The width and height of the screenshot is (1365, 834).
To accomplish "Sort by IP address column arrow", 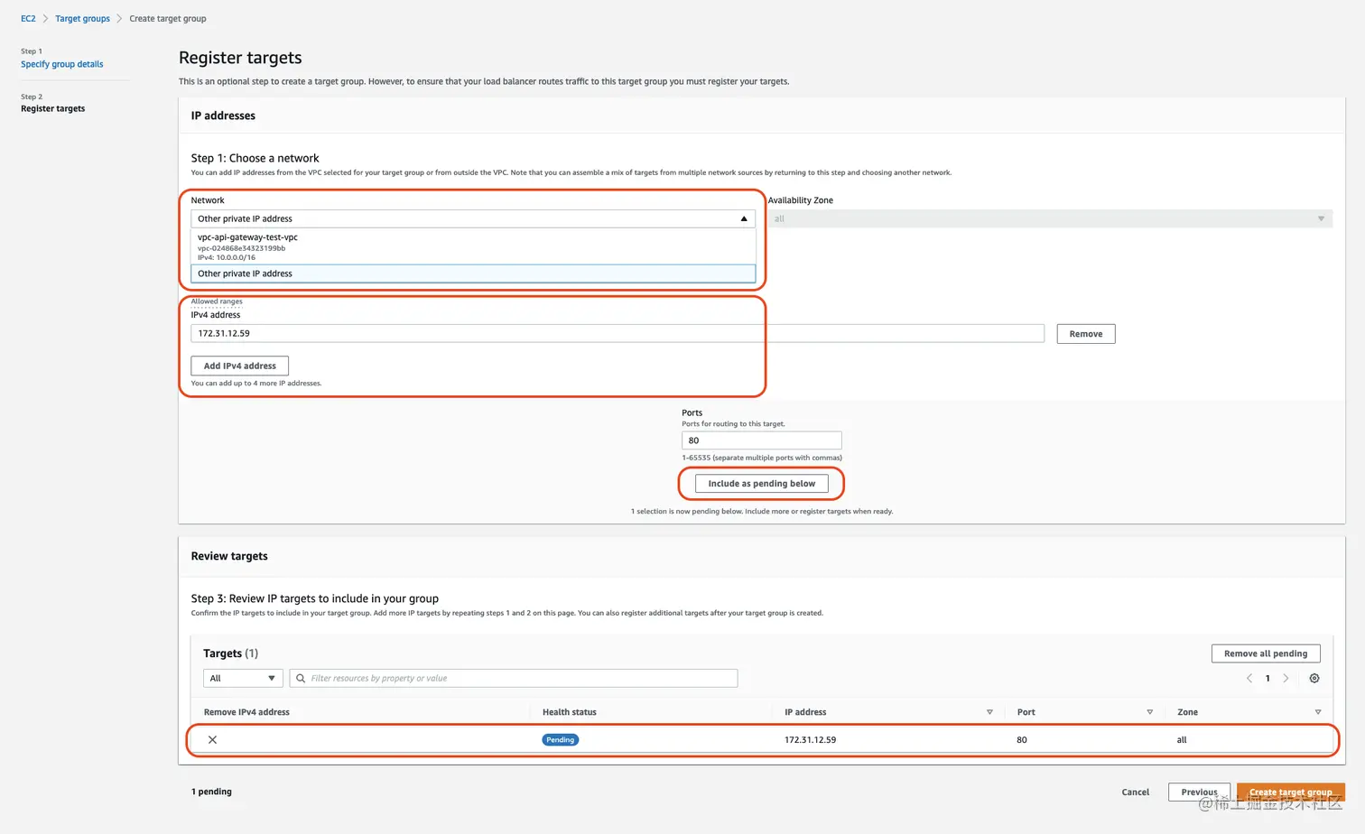I will coord(989,712).
